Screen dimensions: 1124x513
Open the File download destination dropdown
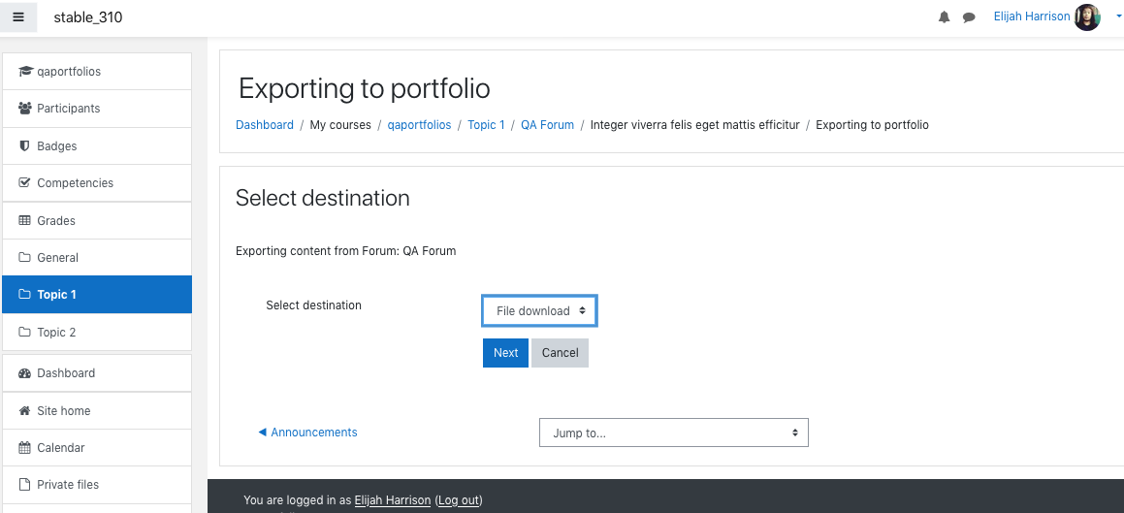click(x=539, y=311)
